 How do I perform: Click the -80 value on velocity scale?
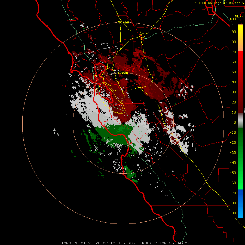[x=233, y=203]
